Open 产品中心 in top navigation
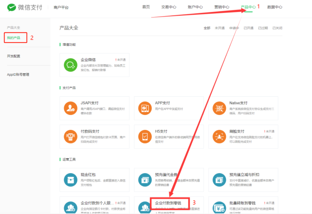 coord(248,7)
